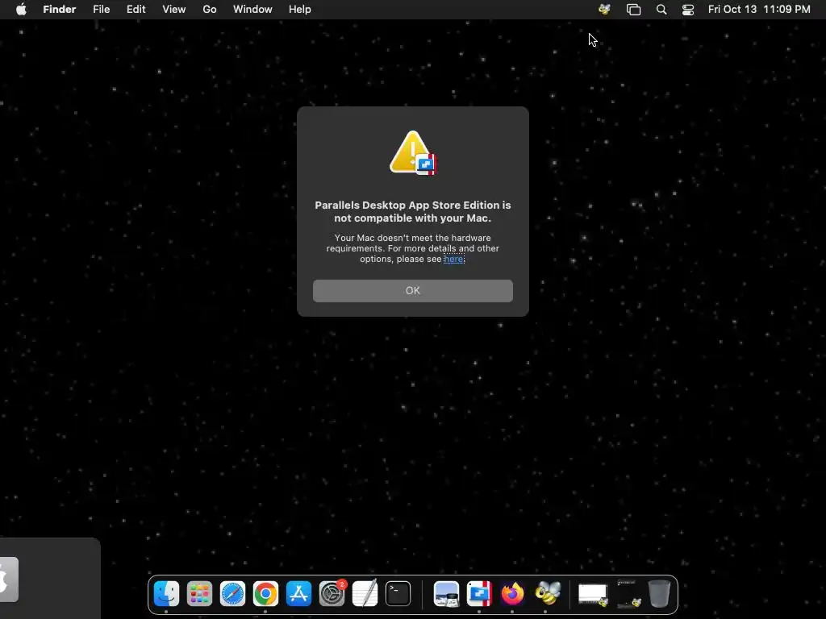Open the "here" link in the dialog
826x619 pixels.
(x=453, y=259)
